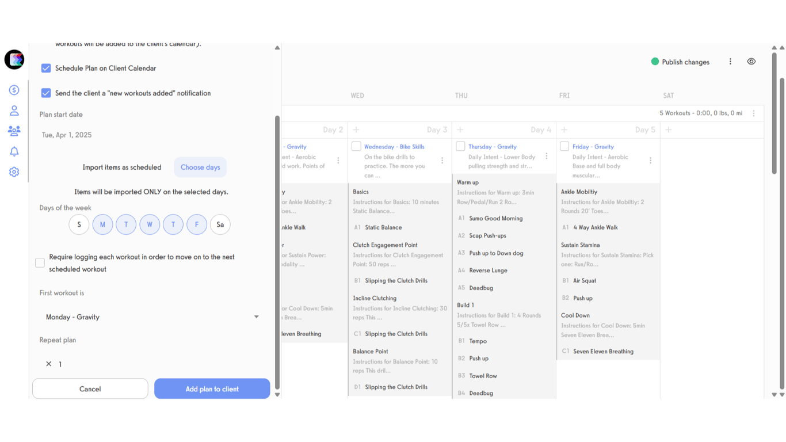
Task: Preview the plan with the eye icon
Action: [751, 61]
